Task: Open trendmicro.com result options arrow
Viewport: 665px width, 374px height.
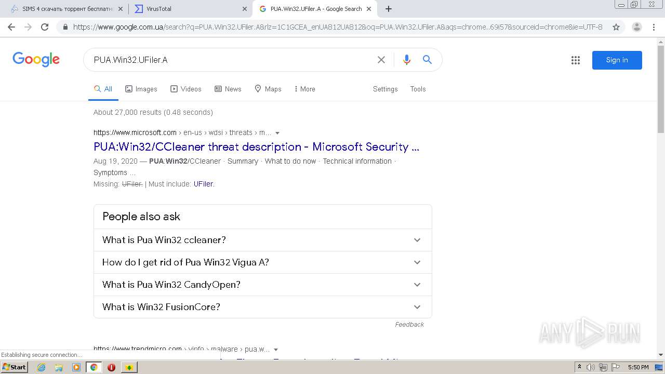Action: tap(276, 350)
